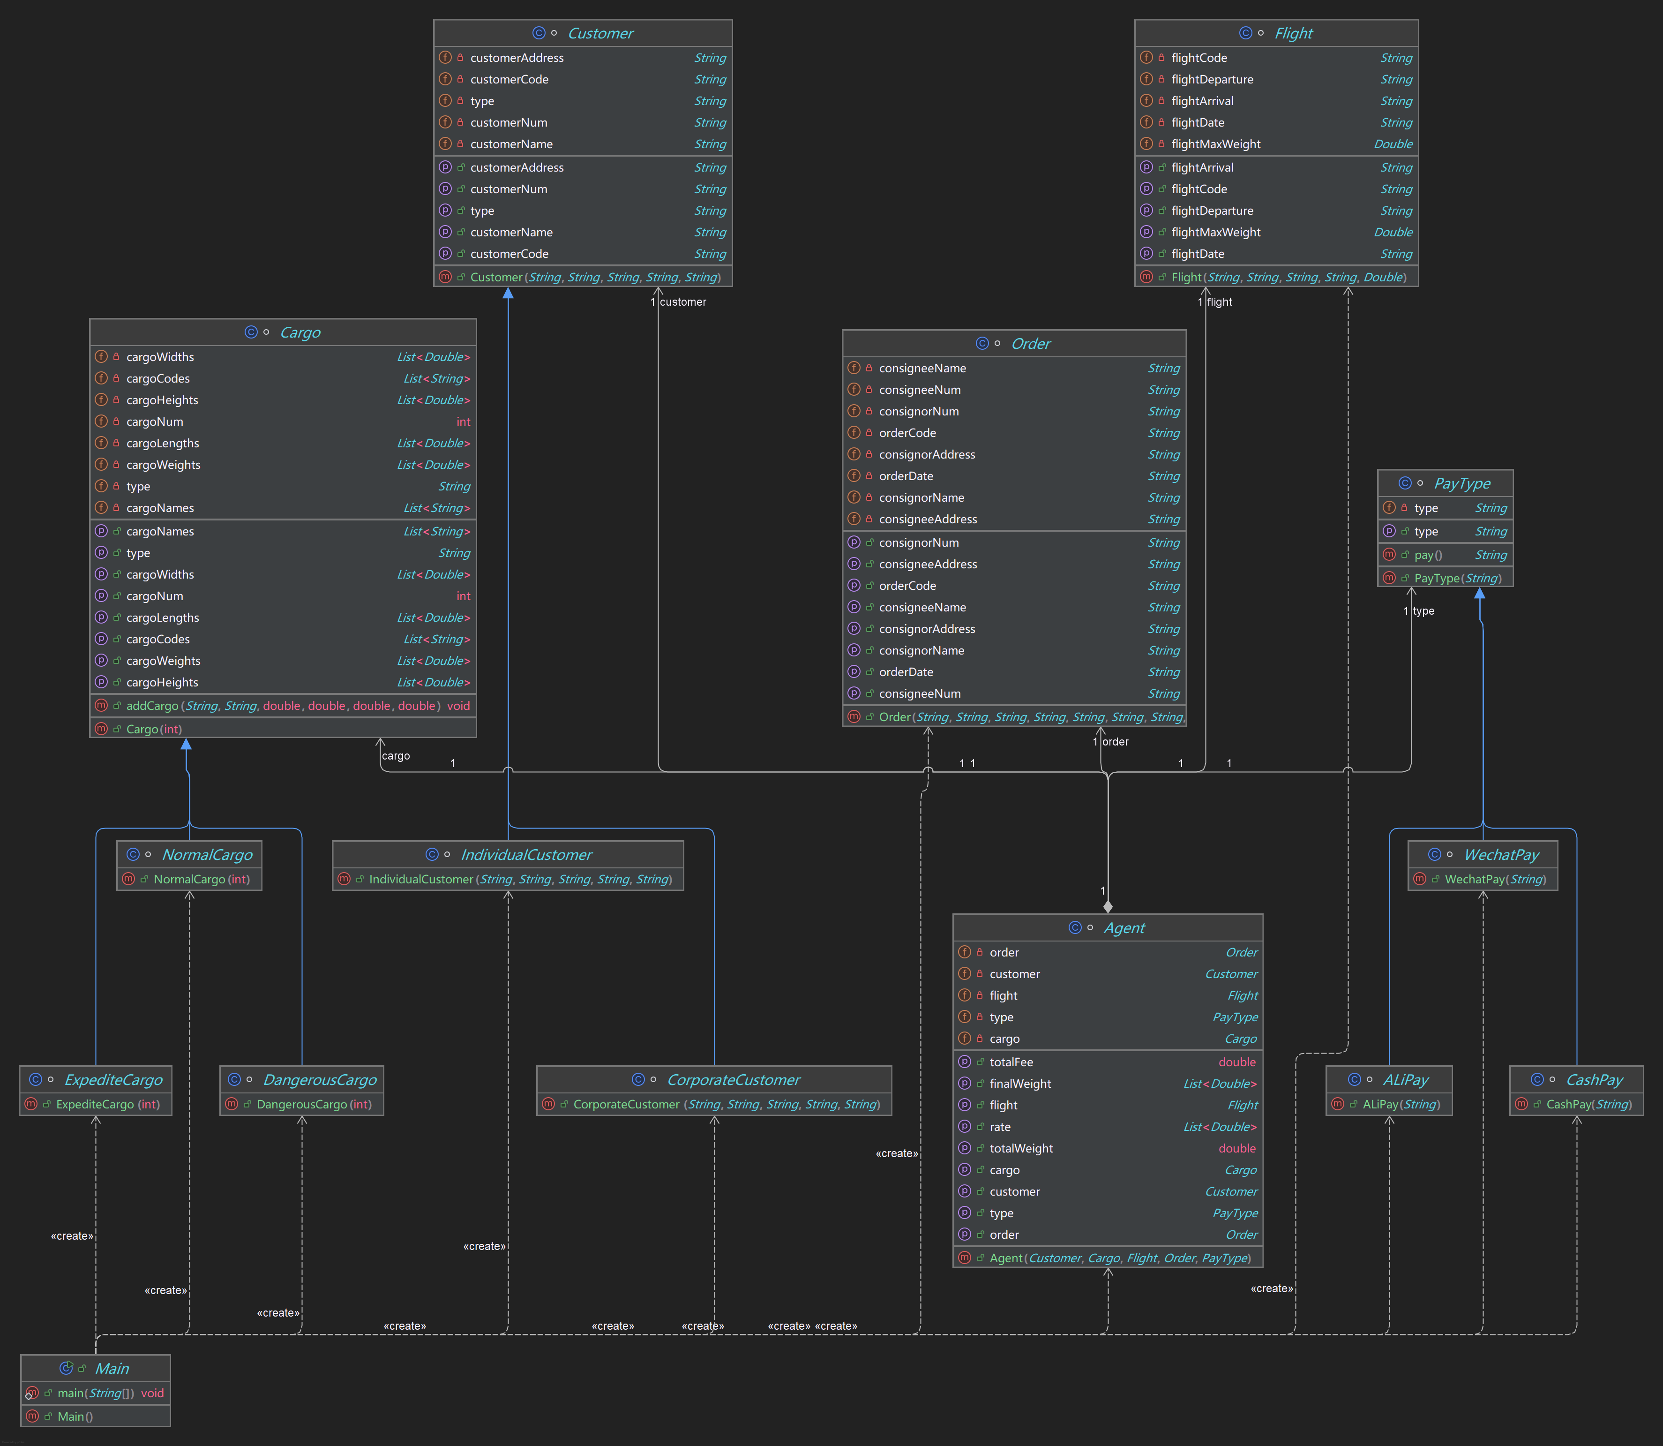Click the consigneeAddress field row in Order

click(928, 519)
